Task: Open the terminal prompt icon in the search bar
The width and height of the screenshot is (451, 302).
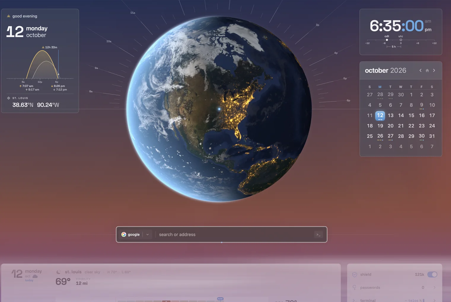Action: (318, 234)
